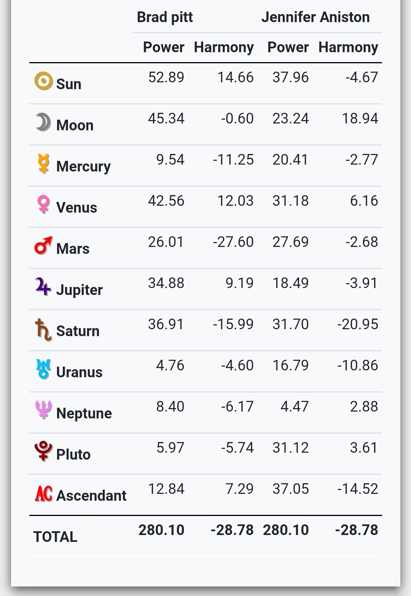Click Jennifer Aniston's Moon harmony value 18.94
The height and width of the screenshot is (596, 411).
360,119
